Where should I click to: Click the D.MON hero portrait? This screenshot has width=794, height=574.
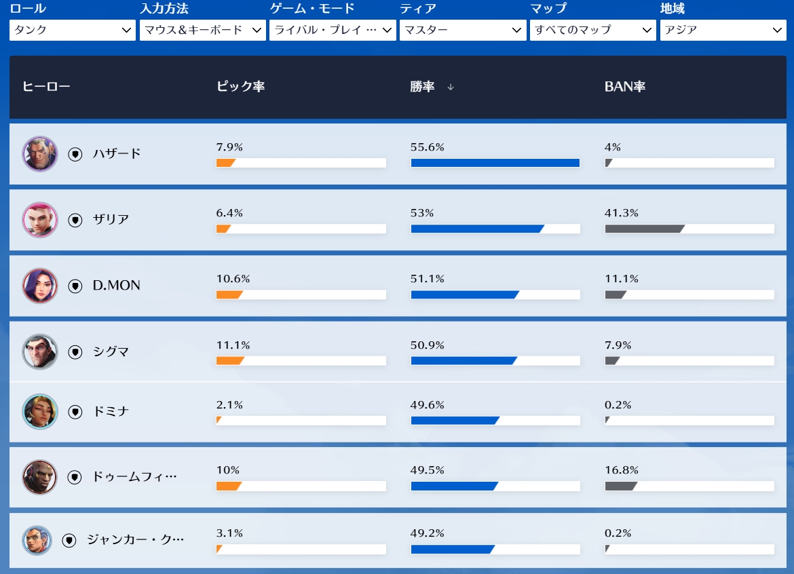pos(40,286)
